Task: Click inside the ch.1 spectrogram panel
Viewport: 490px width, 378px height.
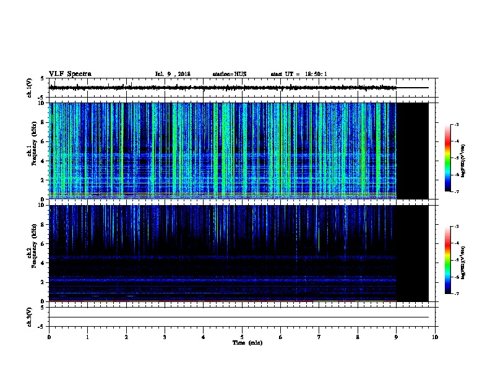Action: pyautogui.click(x=223, y=151)
